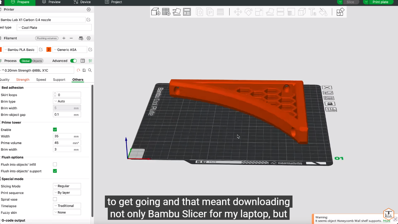Turn off the Advanced settings toggle
Screen dimensions: 398x224
coord(73,61)
